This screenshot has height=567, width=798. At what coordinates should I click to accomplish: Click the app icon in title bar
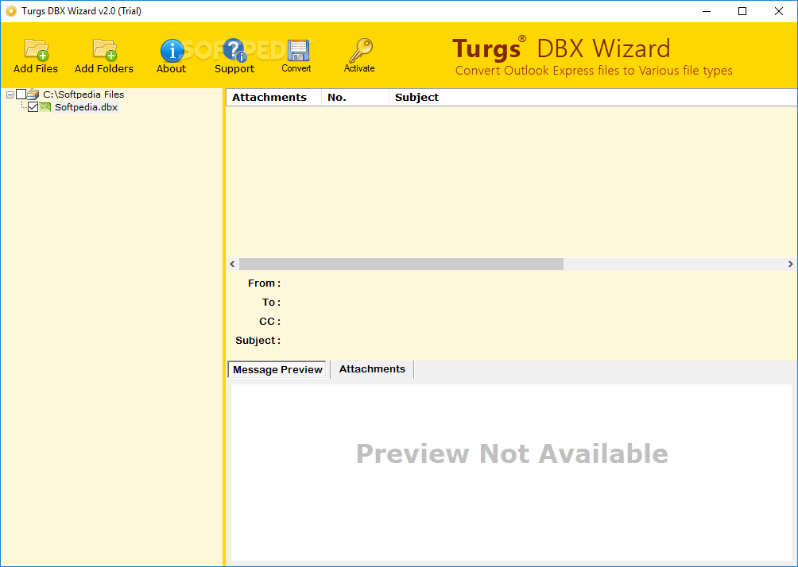click(x=10, y=11)
